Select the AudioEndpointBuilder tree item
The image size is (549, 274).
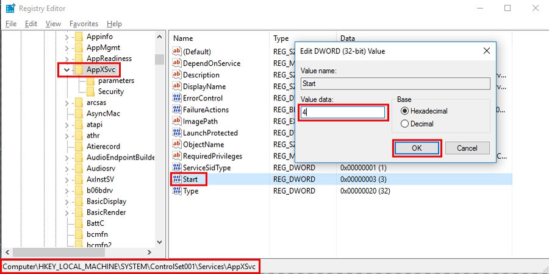click(x=120, y=157)
